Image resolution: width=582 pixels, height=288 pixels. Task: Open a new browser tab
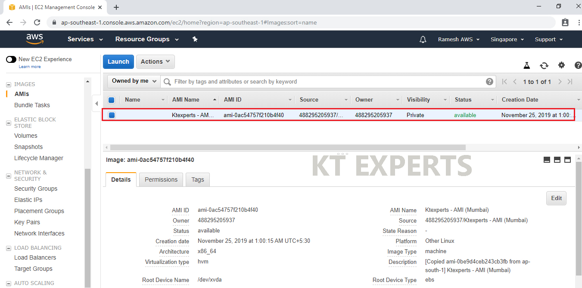point(116,7)
